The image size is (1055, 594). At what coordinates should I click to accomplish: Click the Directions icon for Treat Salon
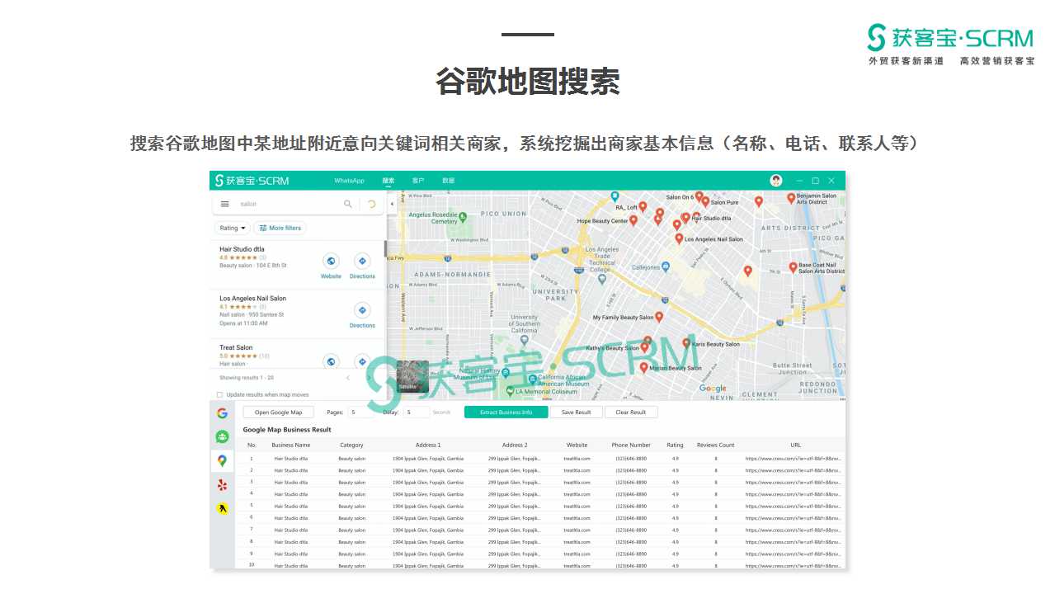tap(362, 361)
